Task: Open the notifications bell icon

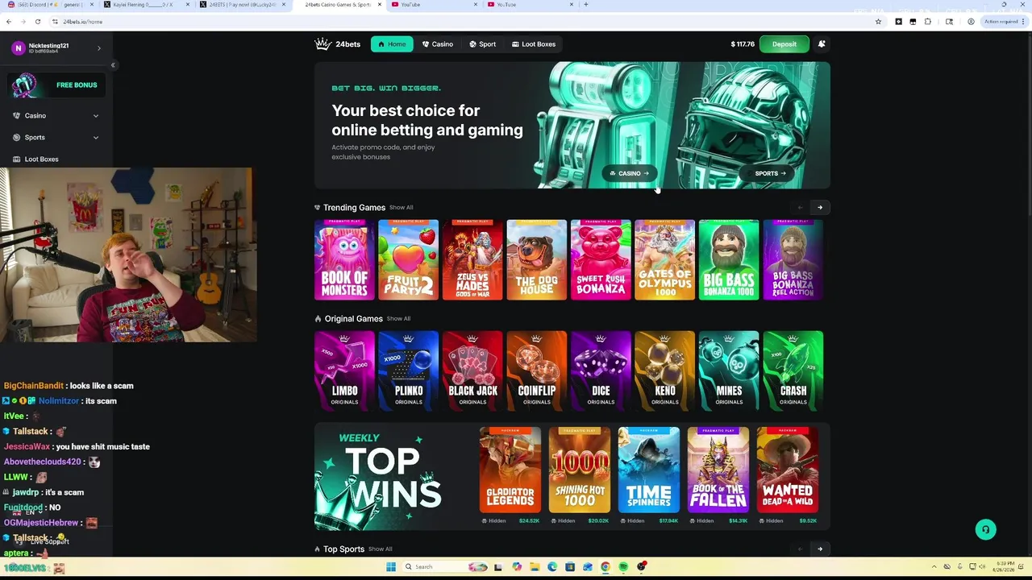Action: 822,44
